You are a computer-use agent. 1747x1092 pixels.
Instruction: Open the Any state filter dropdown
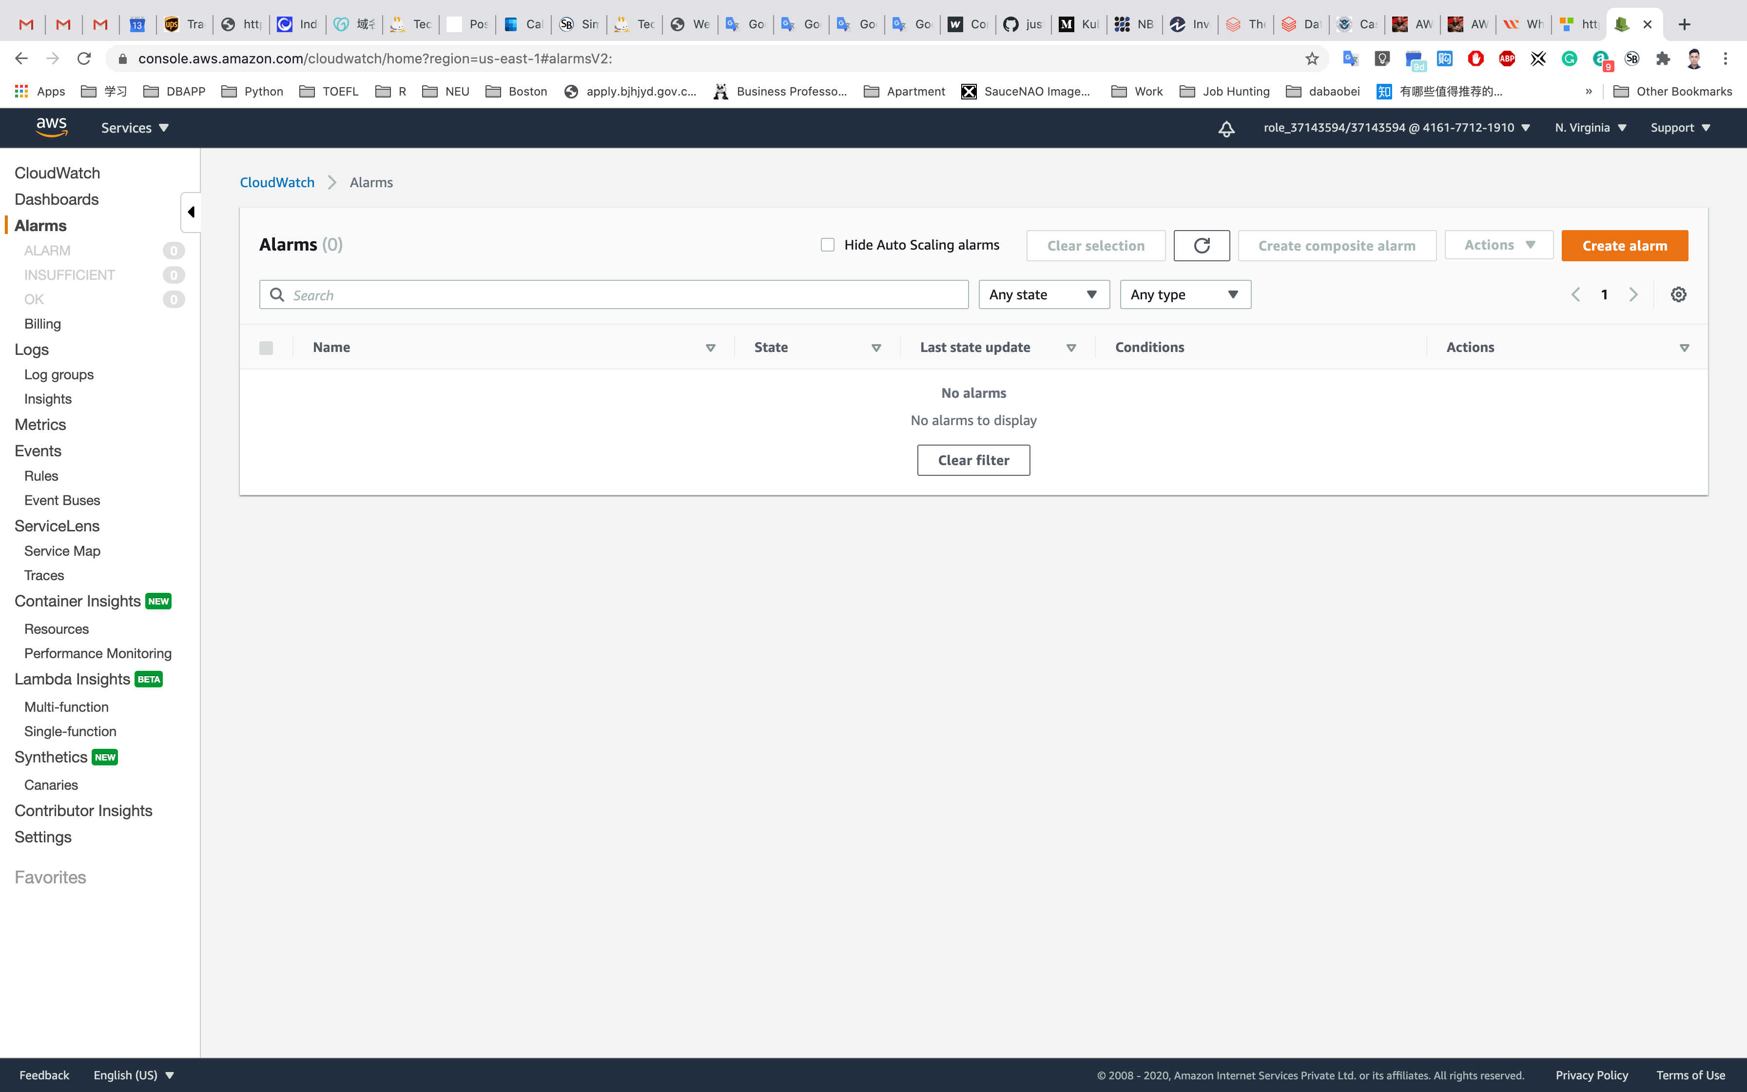click(1043, 294)
